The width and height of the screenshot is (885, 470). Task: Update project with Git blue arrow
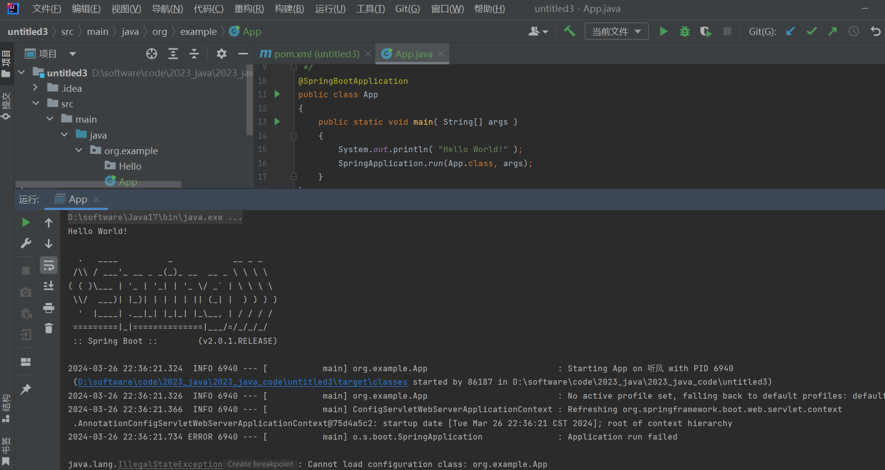[x=791, y=31]
